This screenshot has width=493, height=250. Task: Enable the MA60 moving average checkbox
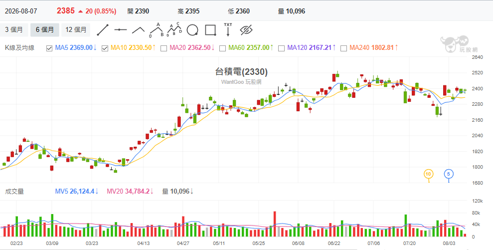point(222,48)
